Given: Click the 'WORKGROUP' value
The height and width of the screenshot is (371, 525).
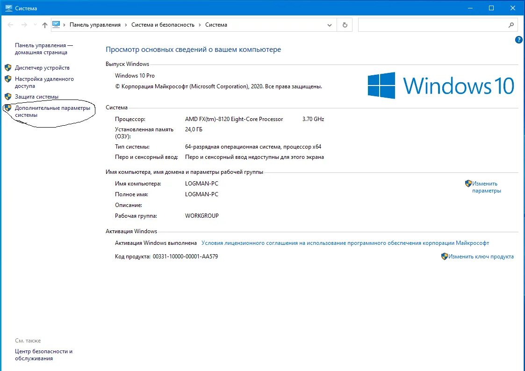Looking at the screenshot, I should pyautogui.click(x=202, y=216).
